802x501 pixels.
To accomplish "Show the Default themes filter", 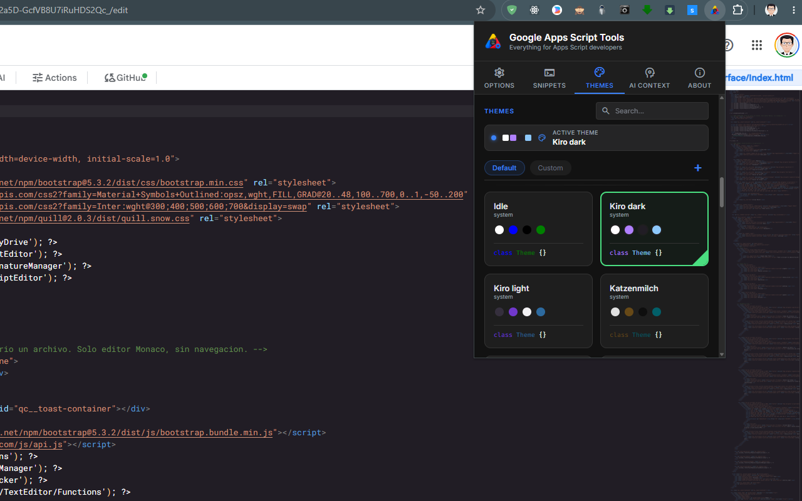I will (504, 168).
